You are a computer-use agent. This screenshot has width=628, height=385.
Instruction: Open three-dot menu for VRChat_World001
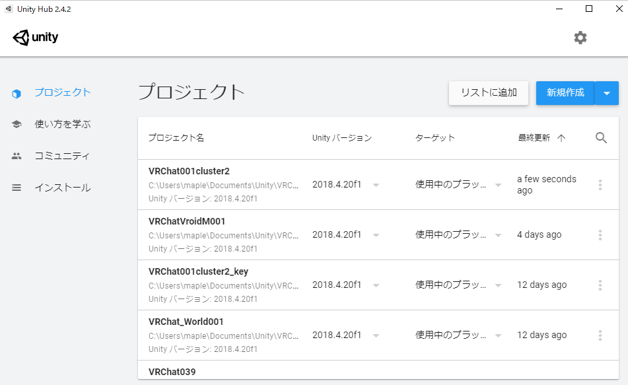click(x=600, y=335)
